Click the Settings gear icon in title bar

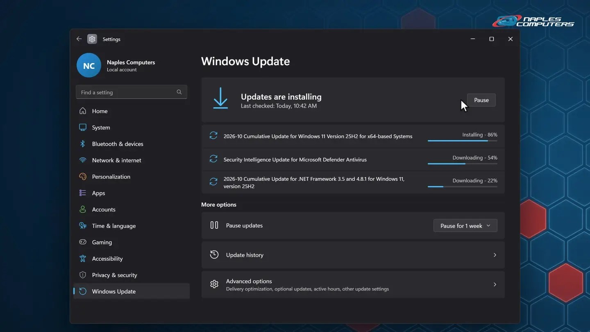92,39
